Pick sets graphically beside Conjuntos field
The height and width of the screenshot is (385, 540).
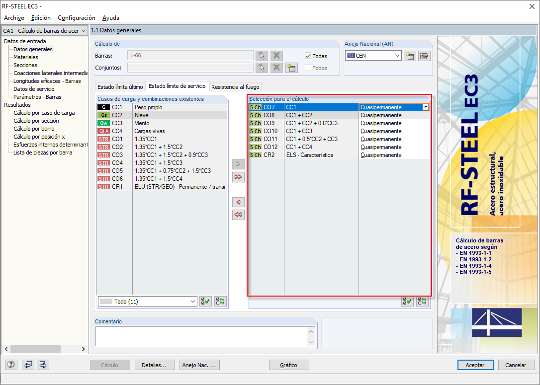pos(262,68)
